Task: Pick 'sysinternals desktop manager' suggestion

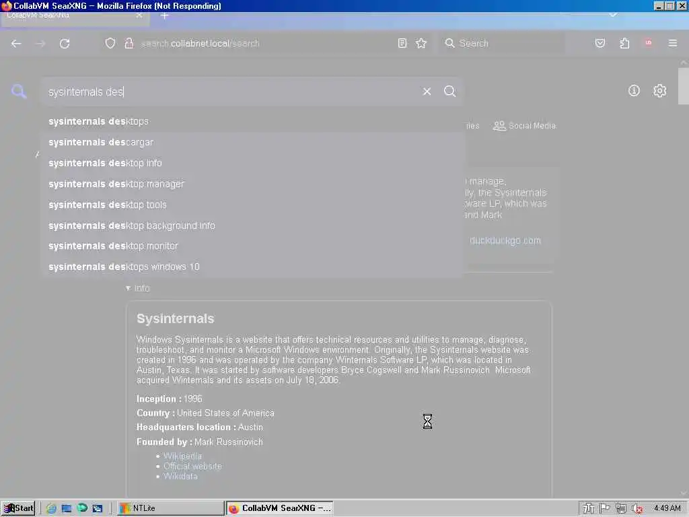Action: pyautogui.click(x=253, y=184)
